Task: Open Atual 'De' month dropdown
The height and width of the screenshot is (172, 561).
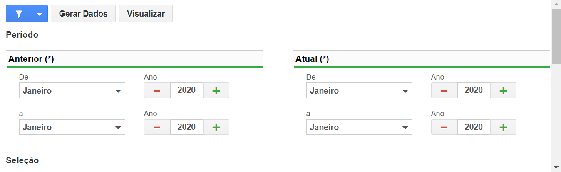Action: pos(359,90)
